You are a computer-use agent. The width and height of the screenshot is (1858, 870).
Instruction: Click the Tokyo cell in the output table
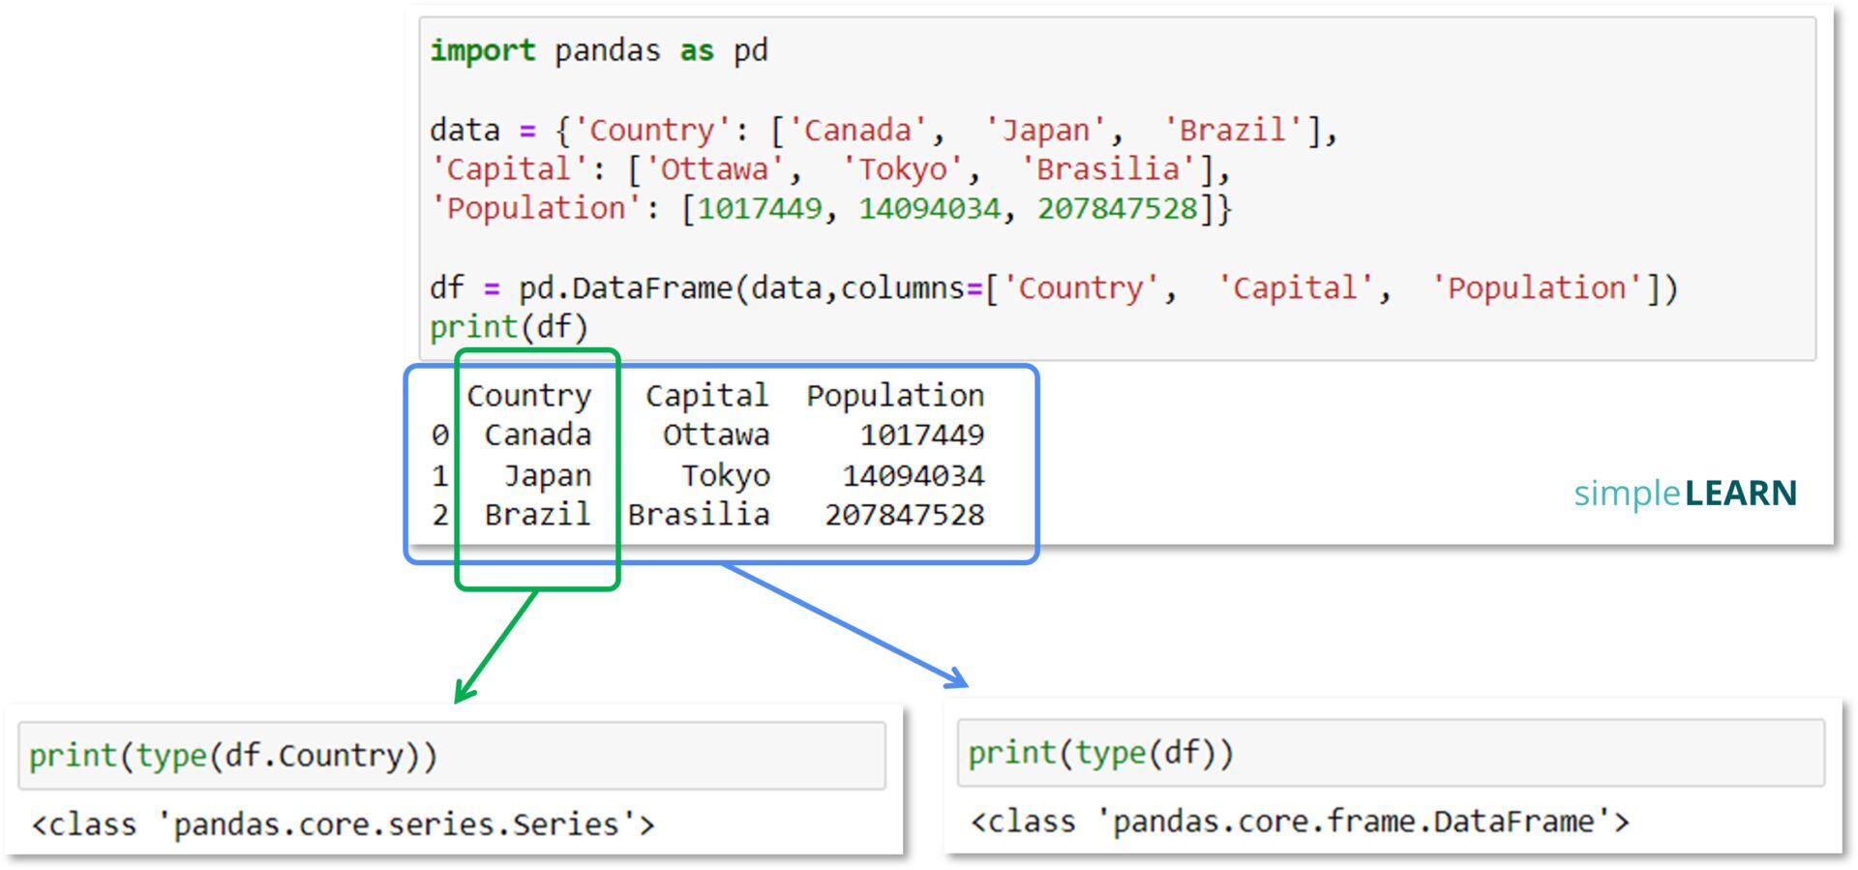click(x=726, y=475)
